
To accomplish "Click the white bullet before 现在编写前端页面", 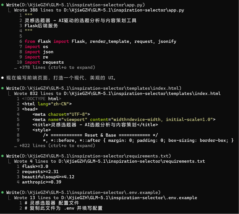I will pos(2,78).
